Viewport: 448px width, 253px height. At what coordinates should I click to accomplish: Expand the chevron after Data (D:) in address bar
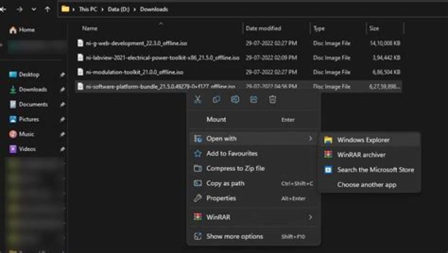pyautogui.click(x=134, y=9)
